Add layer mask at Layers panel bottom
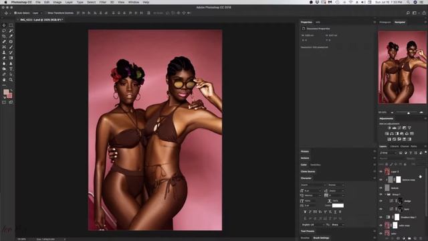The width and height of the screenshot is (428, 241). (x=398, y=238)
